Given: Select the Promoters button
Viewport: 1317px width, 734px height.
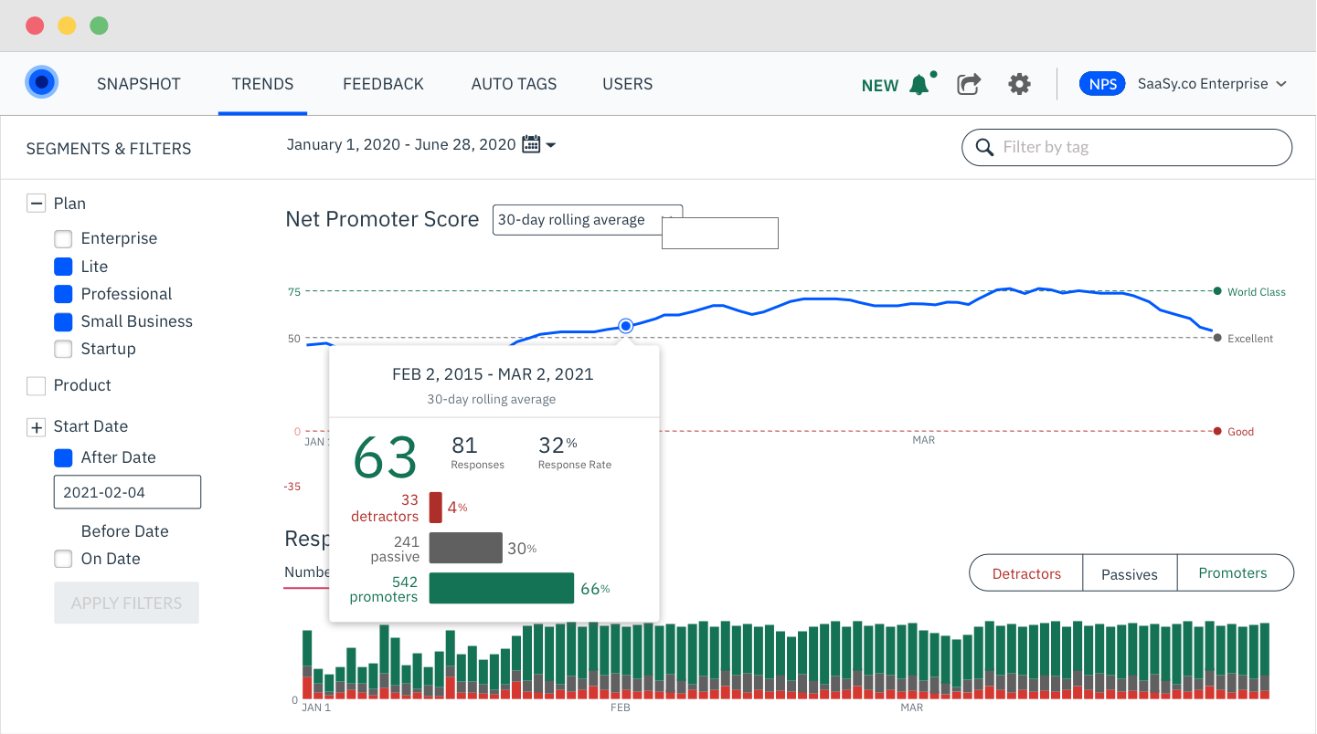Looking at the screenshot, I should [x=1235, y=573].
